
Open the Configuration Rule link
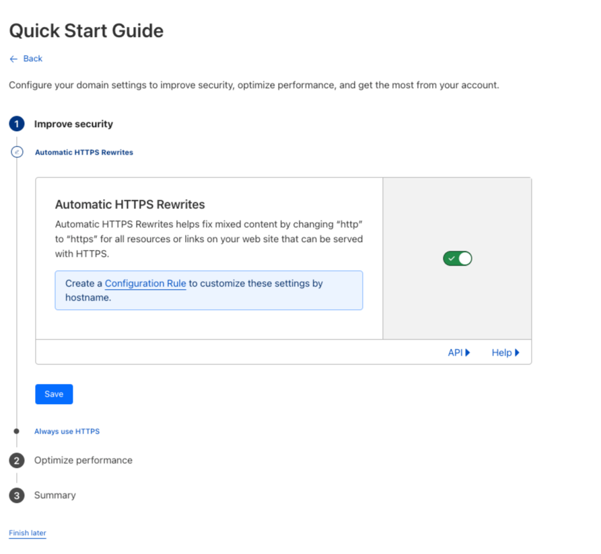(x=145, y=284)
